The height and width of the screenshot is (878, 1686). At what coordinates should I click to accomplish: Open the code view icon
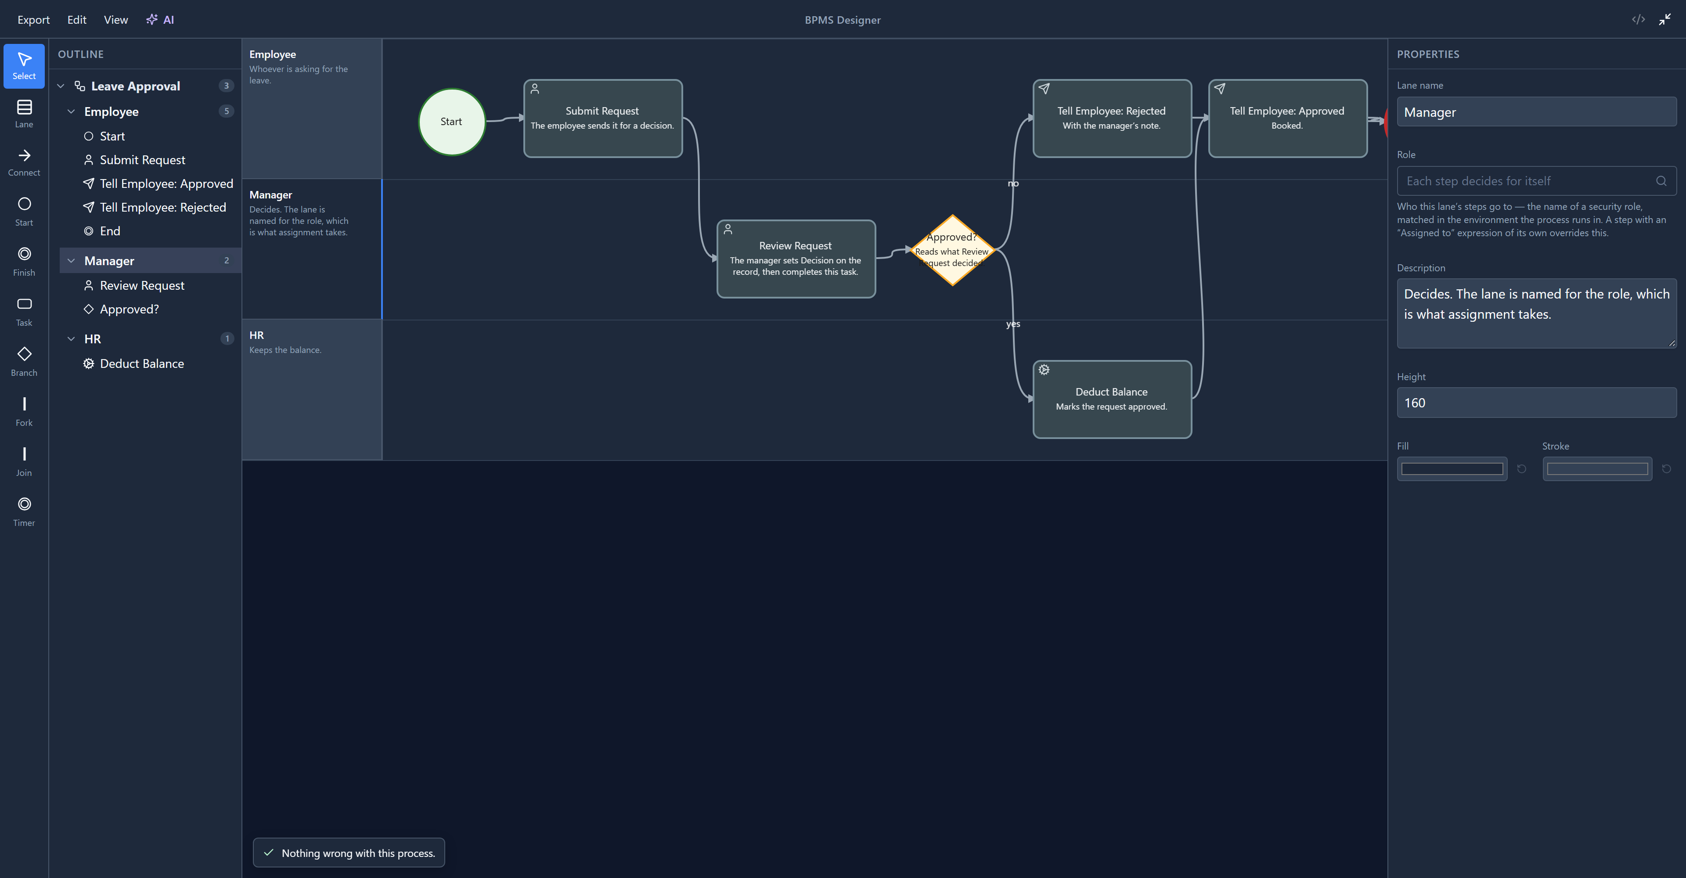tap(1638, 20)
